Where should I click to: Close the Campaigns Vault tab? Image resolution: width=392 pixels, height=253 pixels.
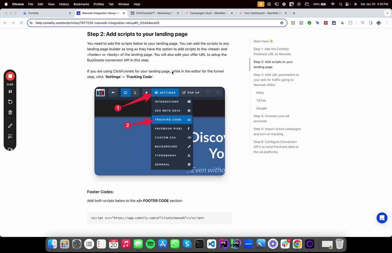pyautogui.click(x=232, y=13)
